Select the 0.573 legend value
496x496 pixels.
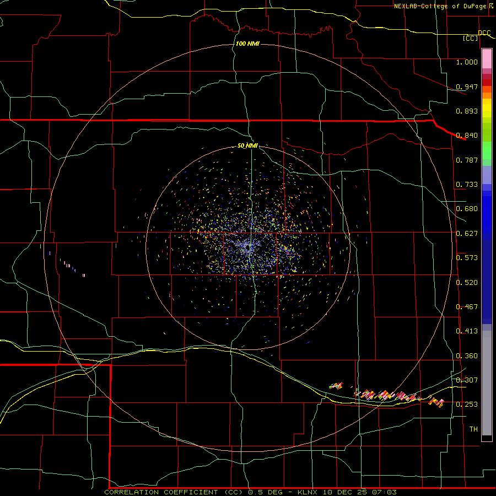(x=467, y=258)
